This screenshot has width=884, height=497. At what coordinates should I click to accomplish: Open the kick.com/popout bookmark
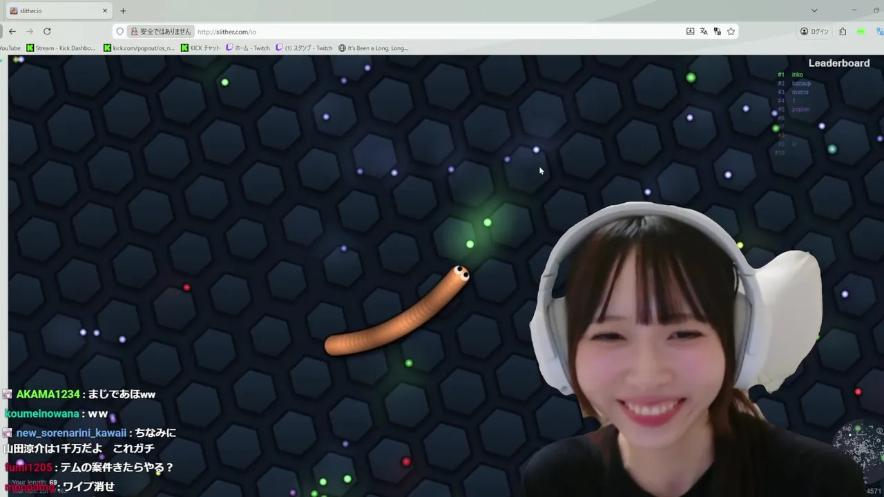(139, 48)
